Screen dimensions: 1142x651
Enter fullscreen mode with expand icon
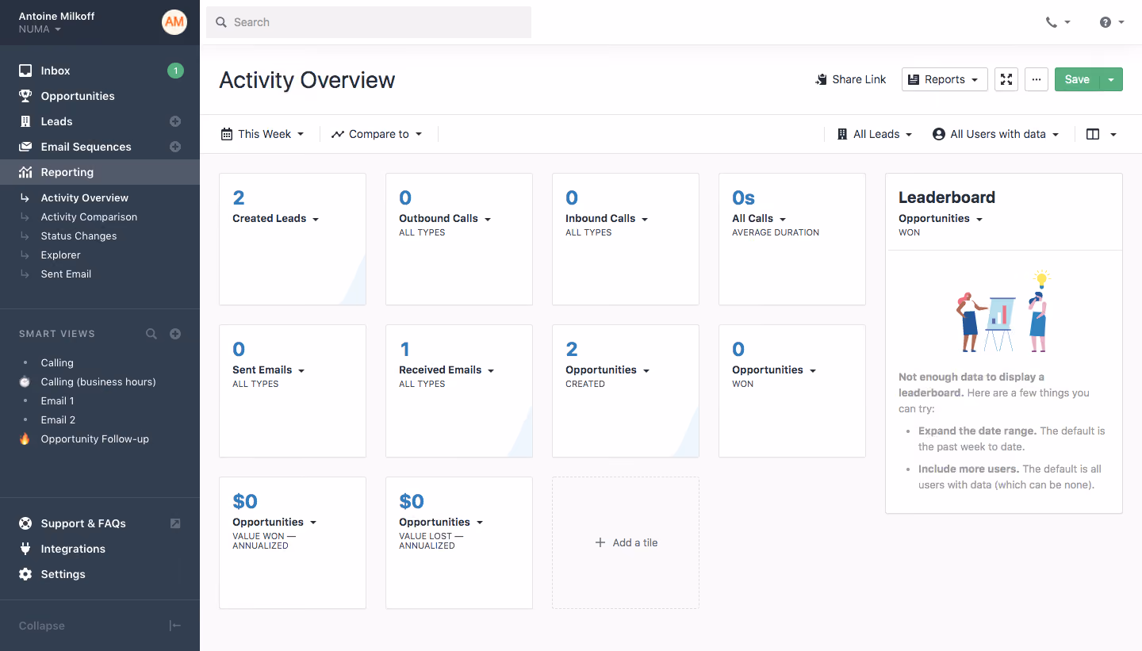pyautogui.click(x=1006, y=79)
